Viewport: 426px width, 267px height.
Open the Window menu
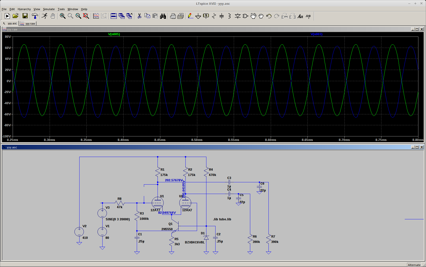pyautogui.click(x=73, y=9)
